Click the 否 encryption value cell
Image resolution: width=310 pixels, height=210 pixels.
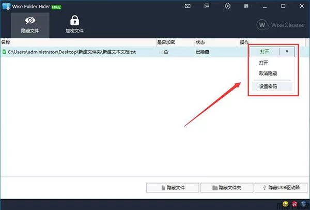166,52
